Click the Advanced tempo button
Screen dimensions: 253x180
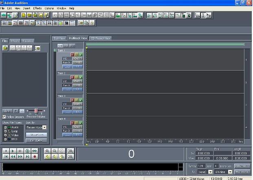point(242,166)
